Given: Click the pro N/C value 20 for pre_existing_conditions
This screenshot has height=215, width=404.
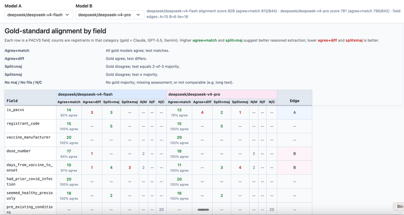Looking at the screenshot, I should (x=272, y=209).
